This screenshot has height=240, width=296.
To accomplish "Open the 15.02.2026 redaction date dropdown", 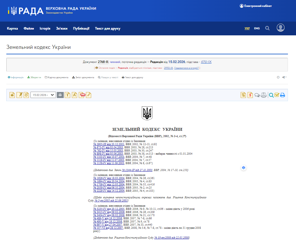I will click(43, 95).
